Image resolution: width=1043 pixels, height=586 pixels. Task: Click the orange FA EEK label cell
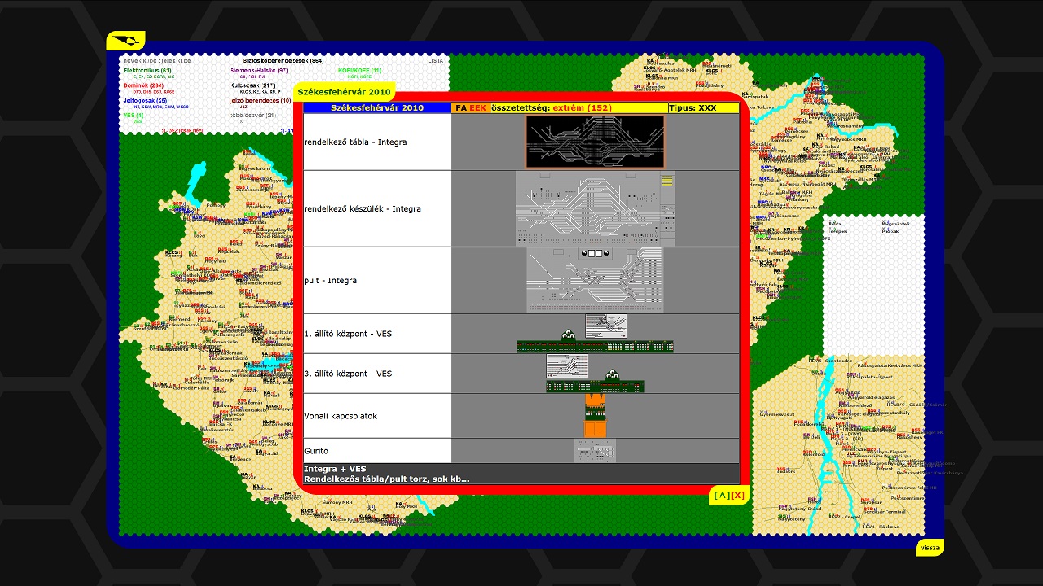point(471,107)
